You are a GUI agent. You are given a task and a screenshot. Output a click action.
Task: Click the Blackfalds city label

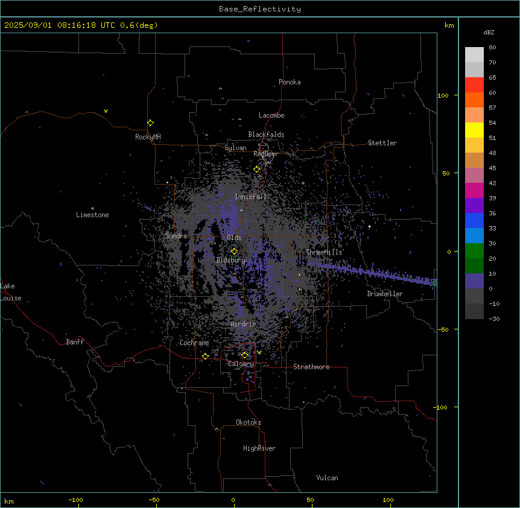point(266,135)
